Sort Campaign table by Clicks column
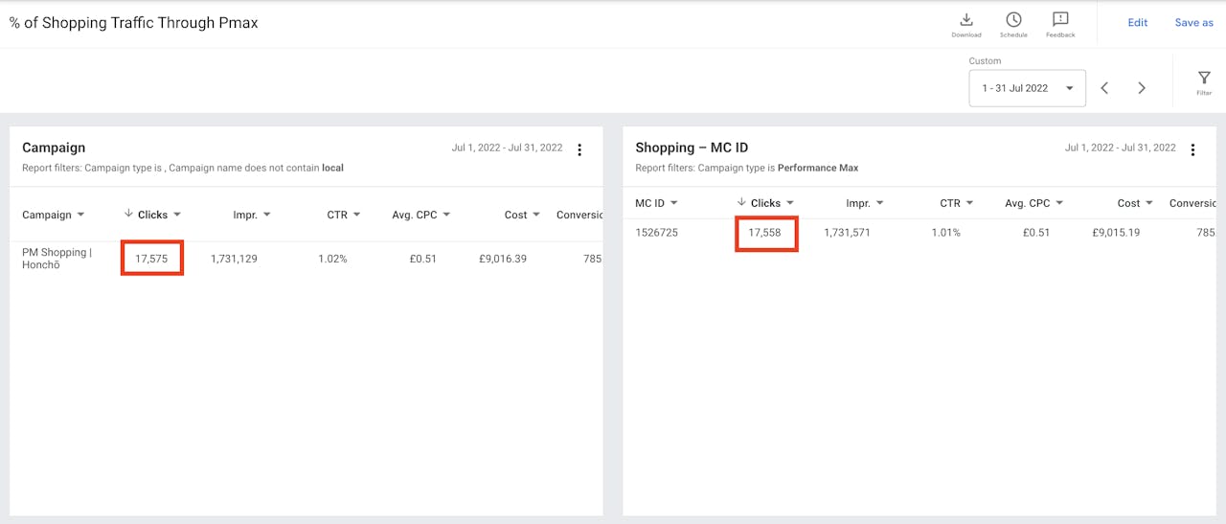1226x524 pixels. click(x=152, y=216)
